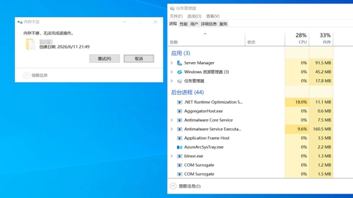Click the 91.5 MB memory value
Image resolution: width=353 pixels, height=198 pixels.
pos(323,63)
